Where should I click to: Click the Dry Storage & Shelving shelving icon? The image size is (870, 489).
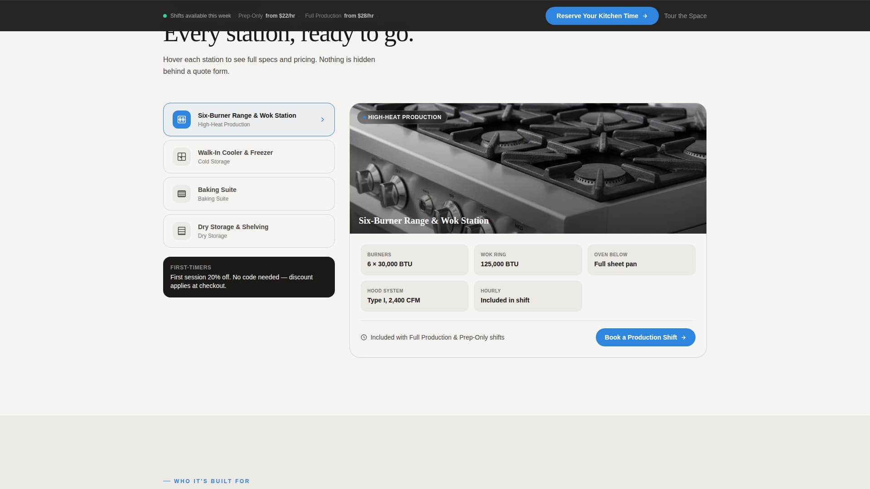point(181,230)
